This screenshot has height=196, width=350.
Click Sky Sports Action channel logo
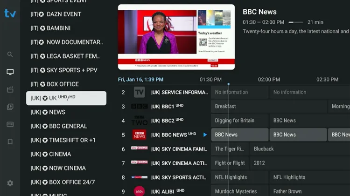[x=139, y=177]
